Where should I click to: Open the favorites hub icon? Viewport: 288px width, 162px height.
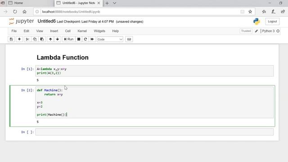point(264,12)
